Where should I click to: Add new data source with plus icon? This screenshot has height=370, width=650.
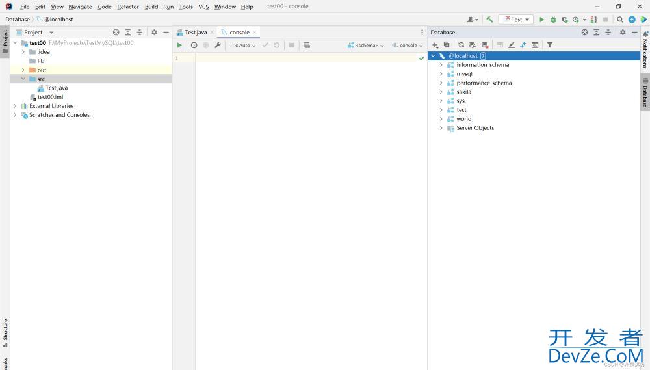click(435, 45)
